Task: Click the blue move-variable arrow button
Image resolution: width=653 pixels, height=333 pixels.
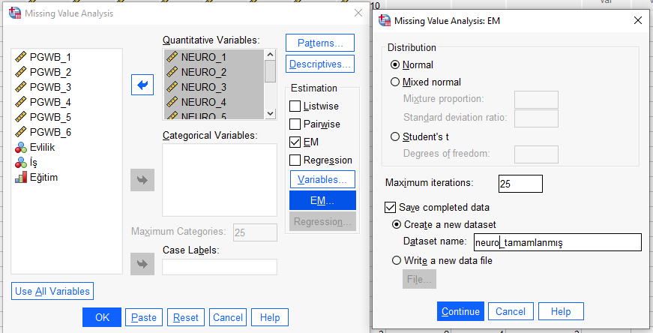Action: click(142, 85)
